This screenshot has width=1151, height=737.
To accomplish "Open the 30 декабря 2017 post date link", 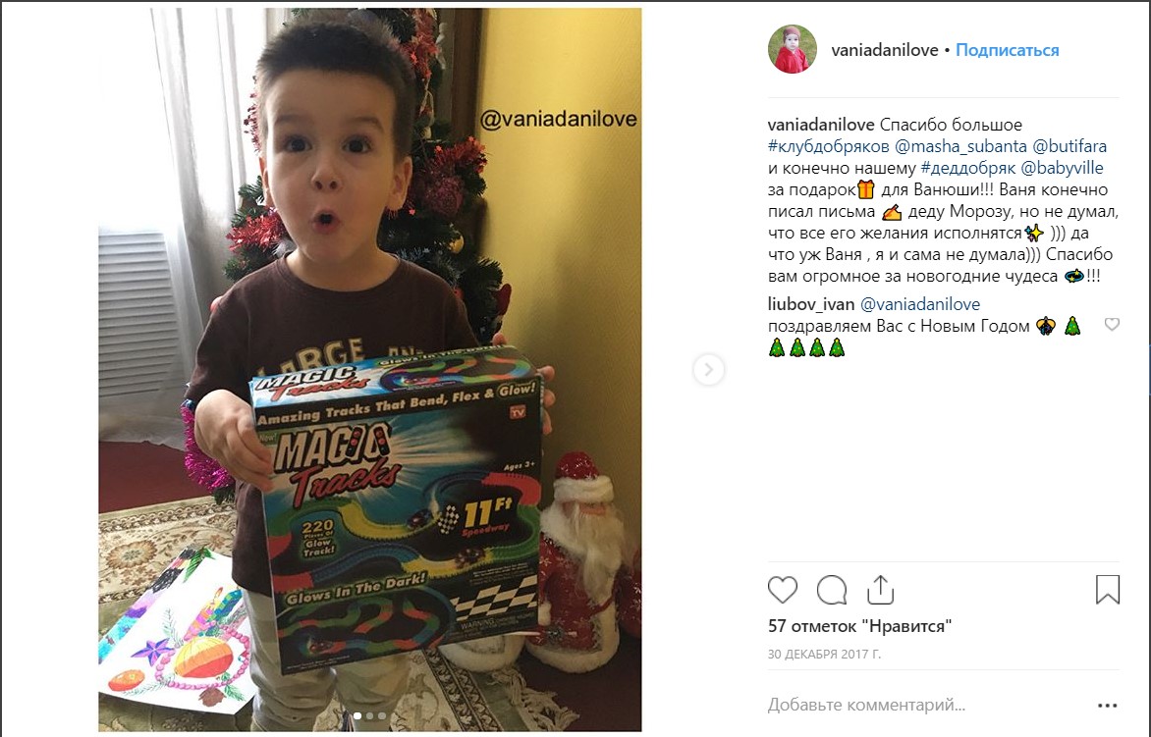I will point(824,655).
